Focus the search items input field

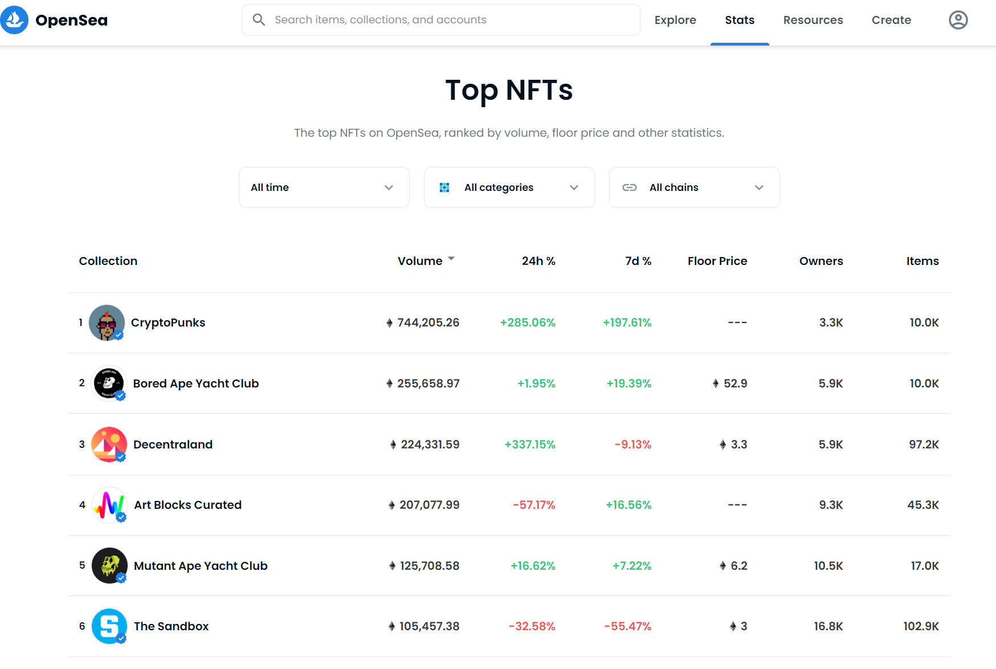pyautogui.click(x=441, y=20)
